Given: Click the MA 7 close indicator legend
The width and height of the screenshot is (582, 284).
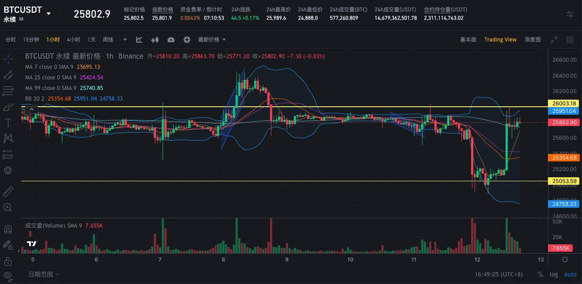Looking at the screenshot, I should click(x=62, y=67).
